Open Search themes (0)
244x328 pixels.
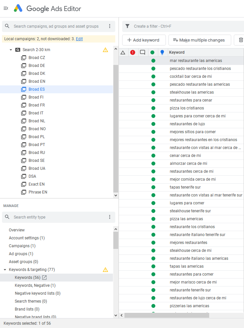[31, 301]
